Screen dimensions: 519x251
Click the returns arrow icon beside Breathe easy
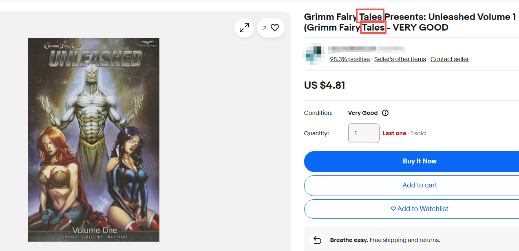(317, 240)
